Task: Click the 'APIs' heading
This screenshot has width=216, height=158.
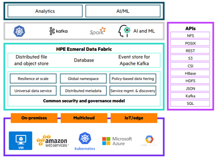Action: (190, 28)
